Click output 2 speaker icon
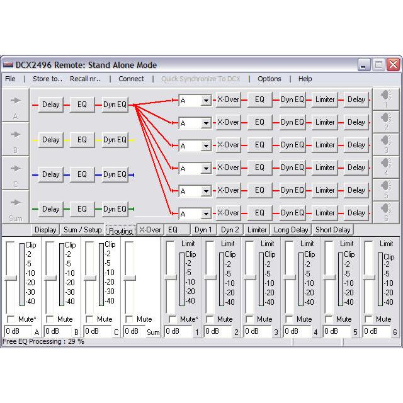The image size is (403, 403). point(385,118)
